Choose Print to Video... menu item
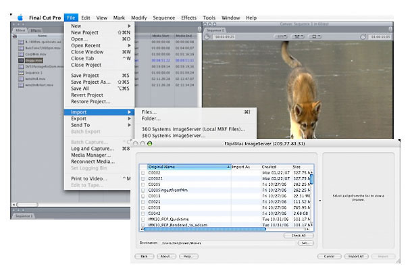412x277 pixels. 97,179
